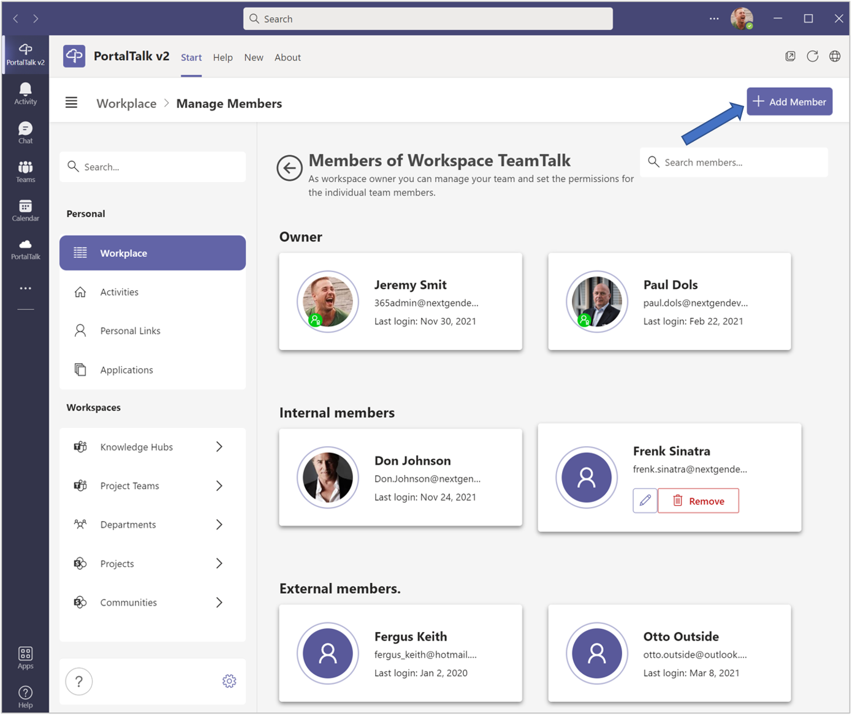Open Chat in Teams rail
This screenshot has height=719, width=855.
[x=25, y=133]
